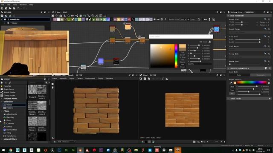The height and width of the screenshot is (153, 273).
Task: Click the magnifier search icon in graph toolbar
Action: coord(69,16)
